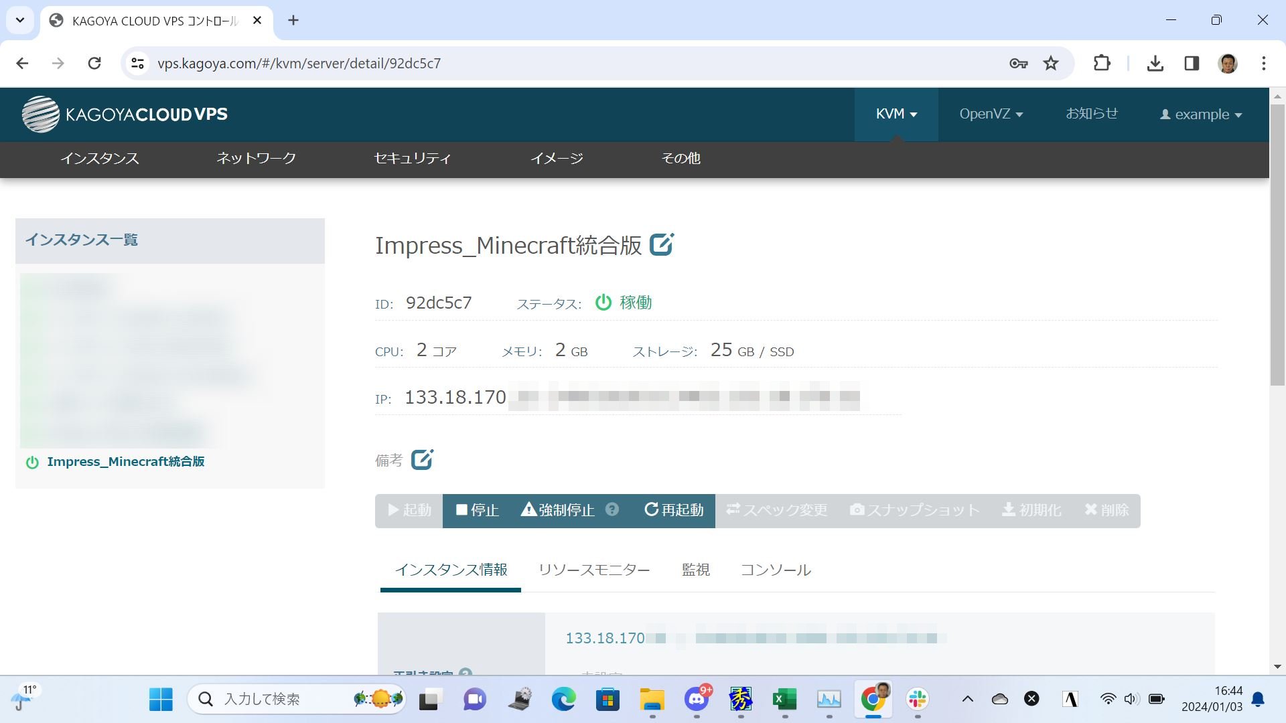
Task: Click the page vertical scrollbar
Action: pos(1277,244)
